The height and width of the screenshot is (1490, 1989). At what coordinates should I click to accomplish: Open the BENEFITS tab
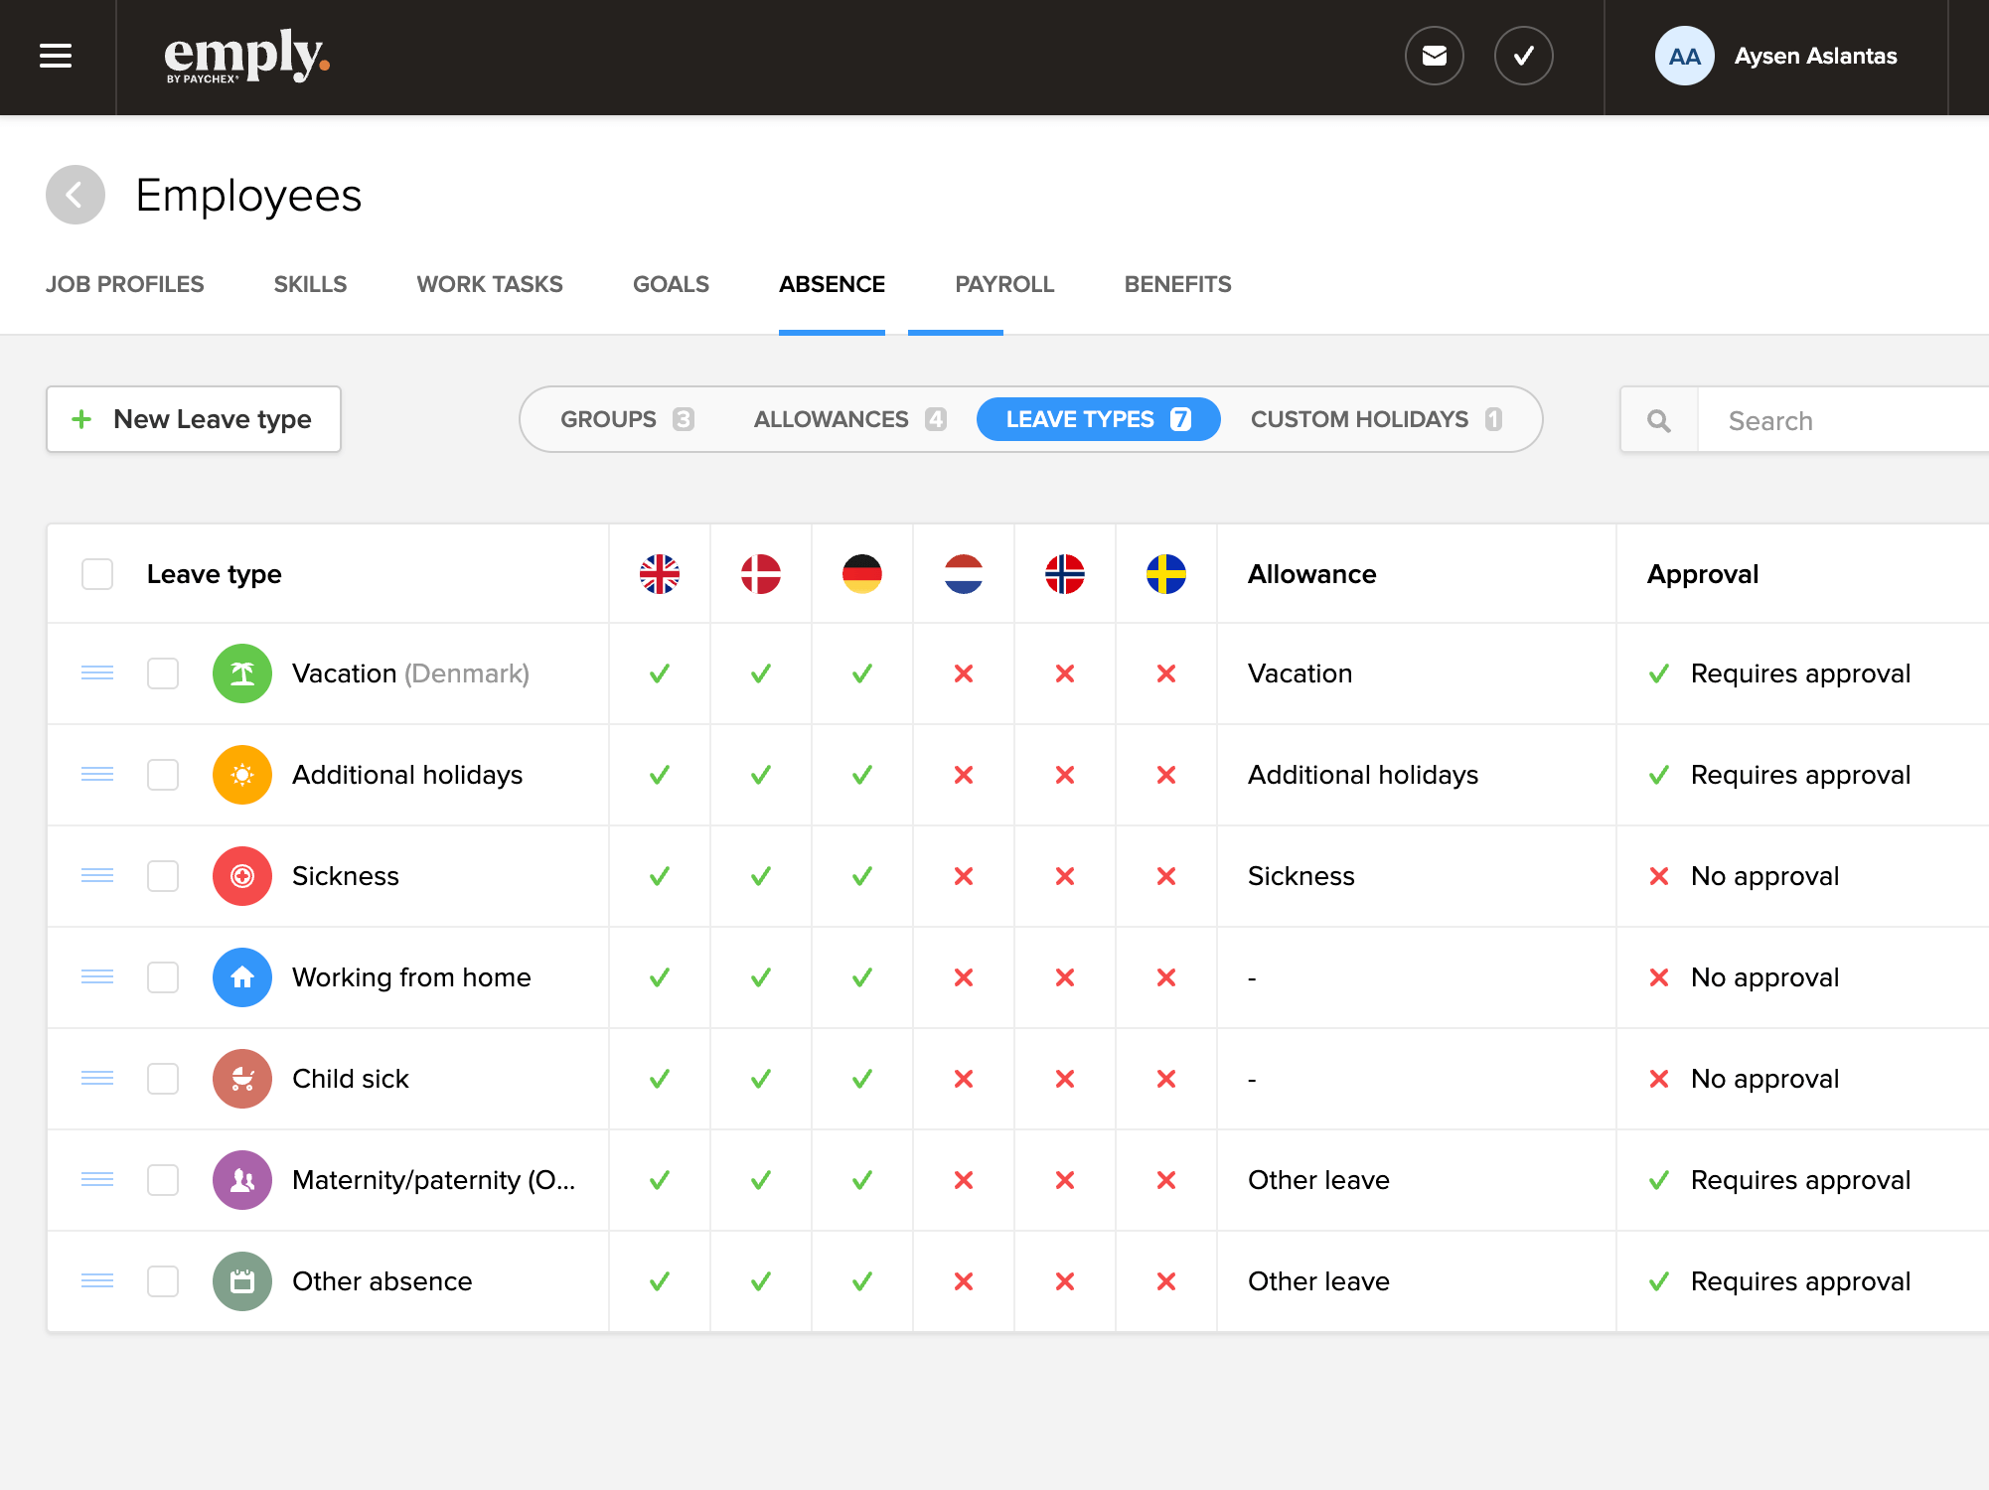tap(1176, 284)
